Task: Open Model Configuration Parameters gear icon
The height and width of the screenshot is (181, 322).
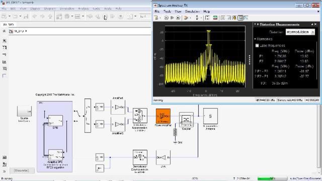Action: 67,17
